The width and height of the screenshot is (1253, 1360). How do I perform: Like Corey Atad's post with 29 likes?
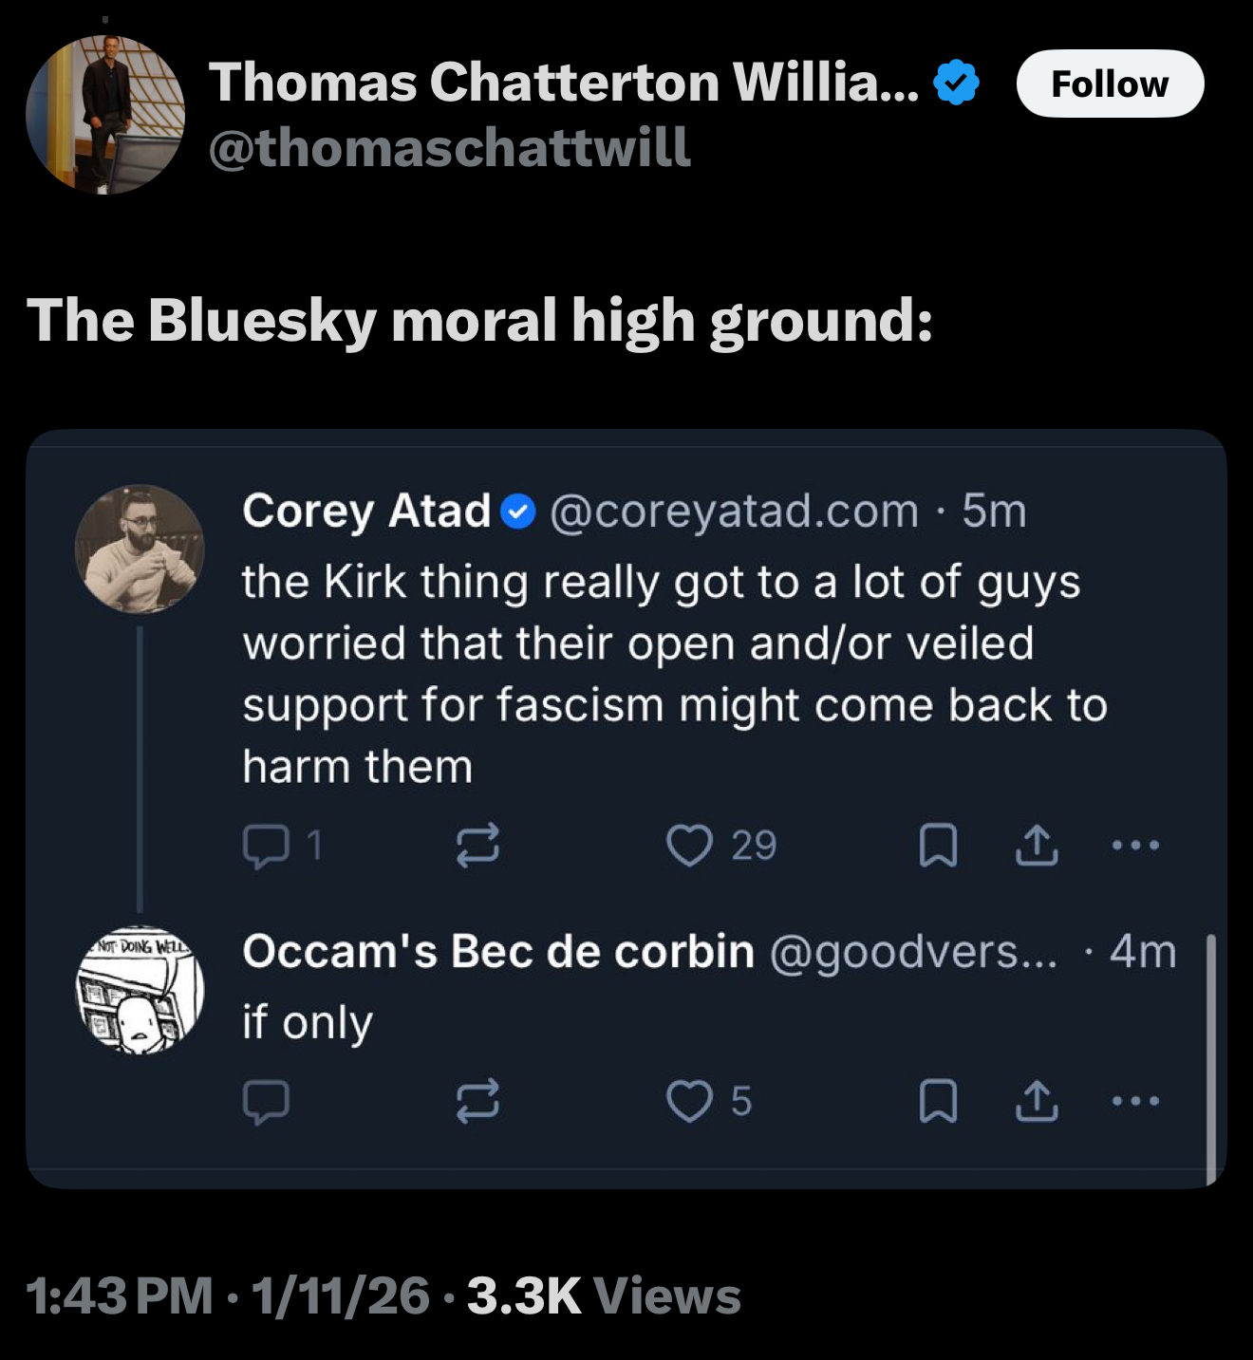(x=689, y=846)
